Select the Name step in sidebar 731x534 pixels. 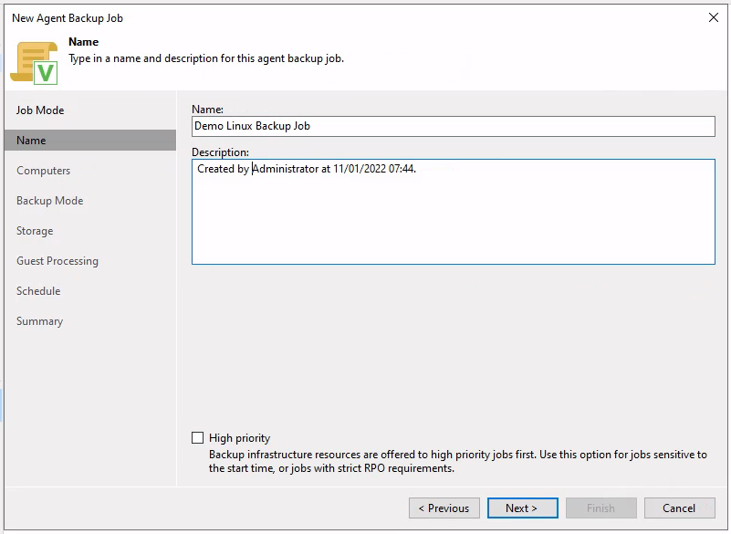31,141
